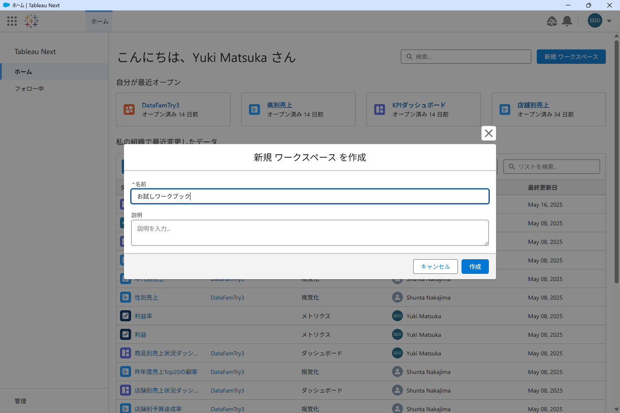This screenshot has width=620, height=413.
Task: Click the search magnifier in リストを検索 field
Action: pos(512,167)
